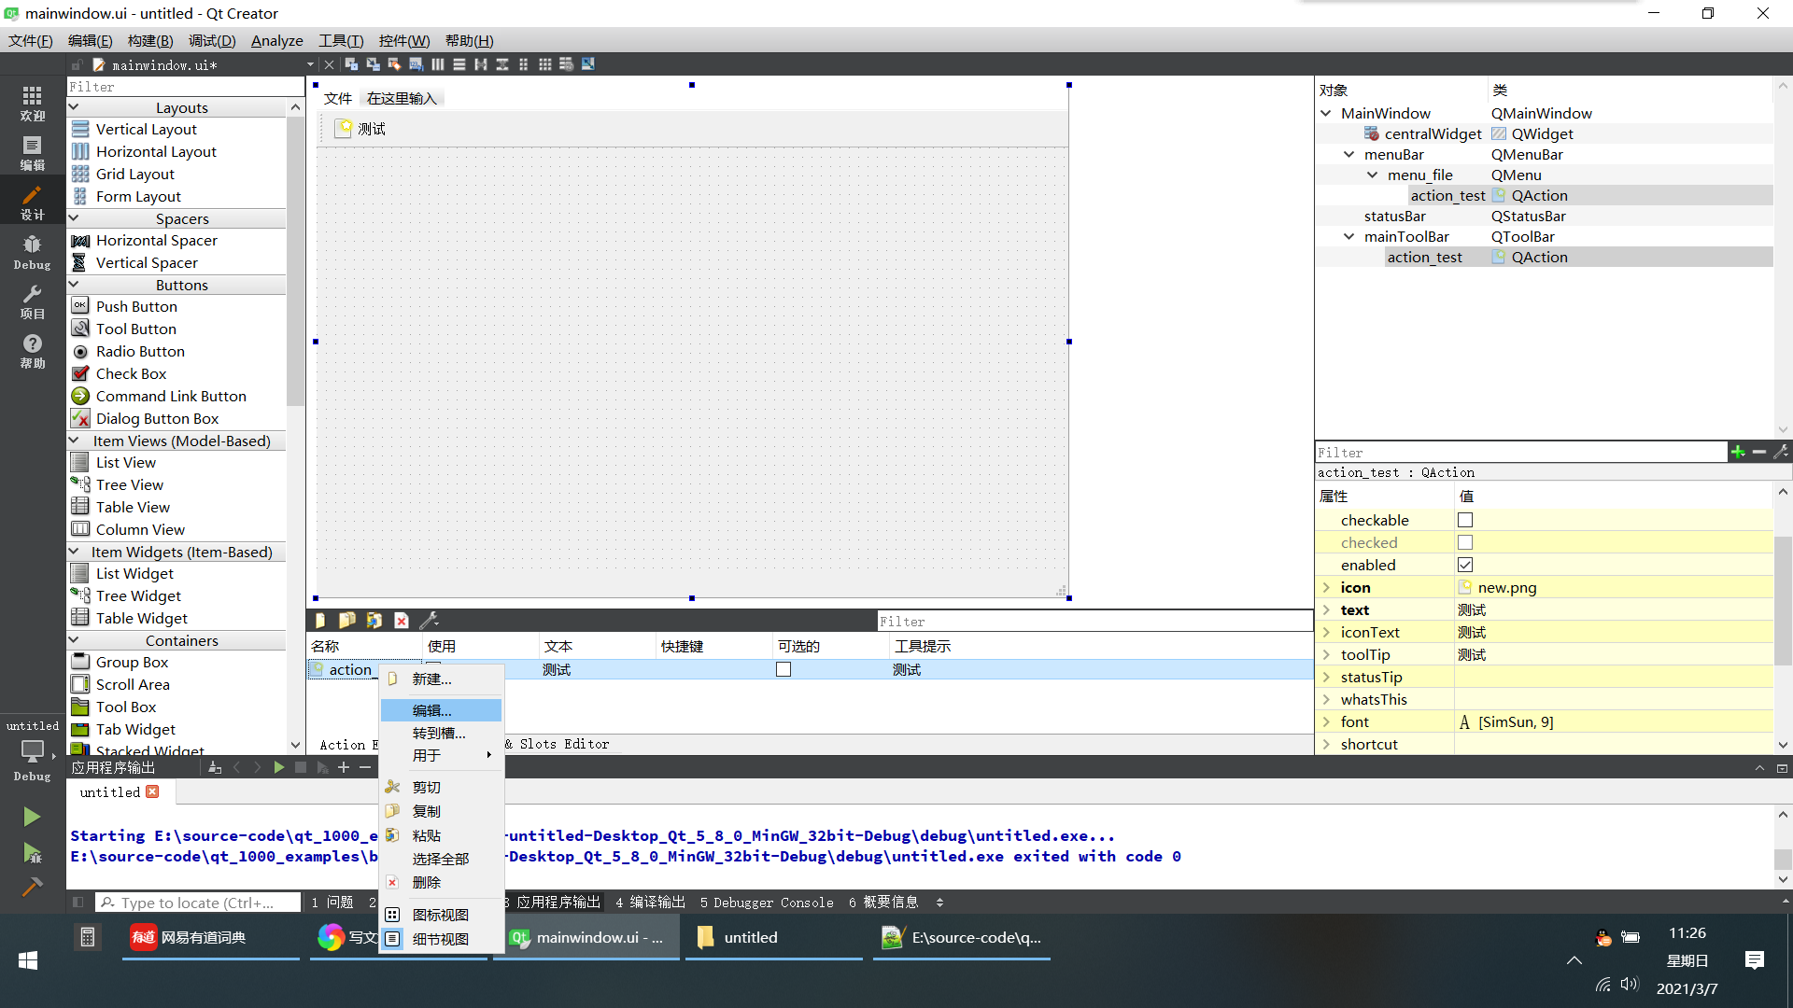The width and height of the screenshot is (1793, 1008).
Task: Click the Edit Signals/Slots toolbar icon
Action: 373,63
